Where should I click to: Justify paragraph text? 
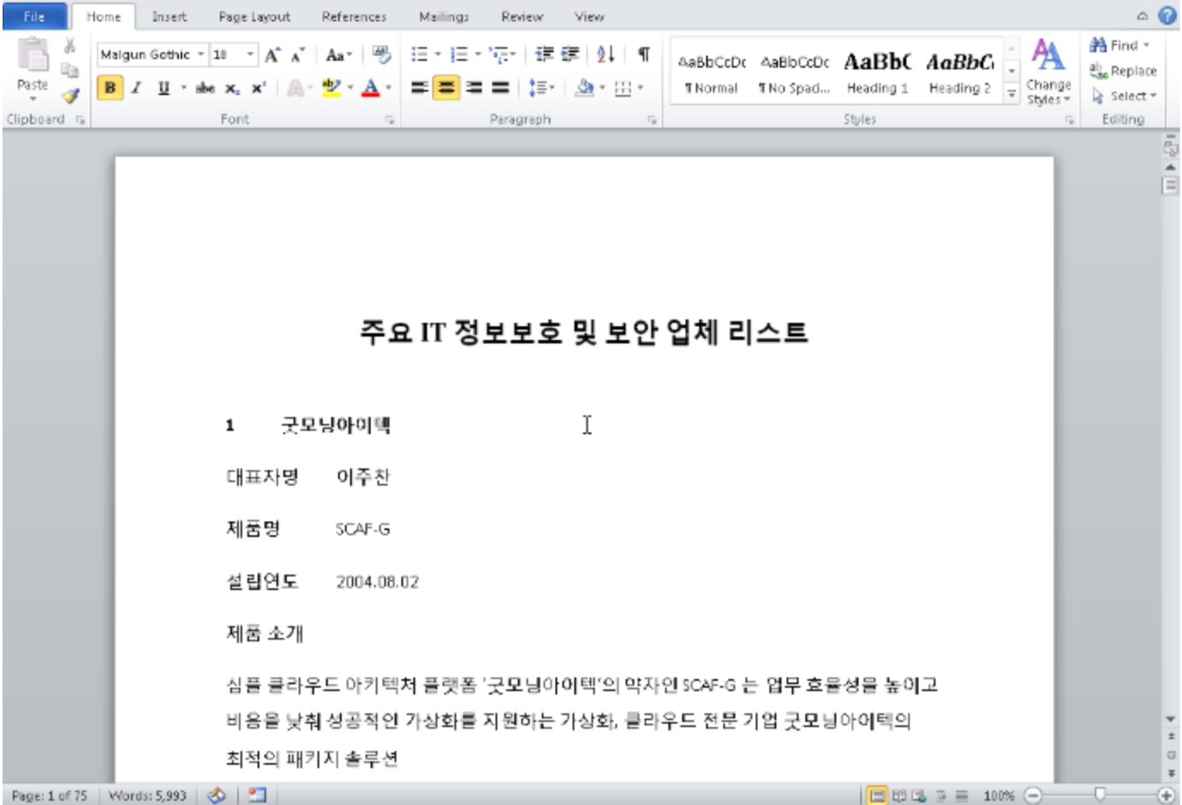(501, 87)
